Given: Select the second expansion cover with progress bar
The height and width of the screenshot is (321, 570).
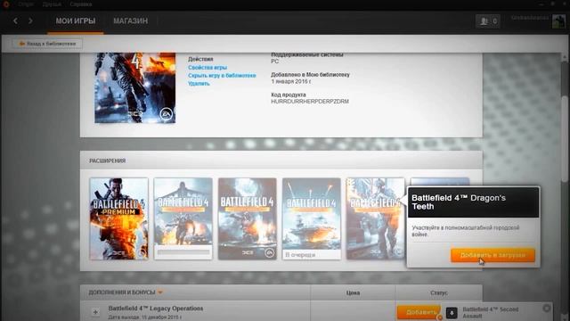Looking at the screenshot, I should coord(183,218).
